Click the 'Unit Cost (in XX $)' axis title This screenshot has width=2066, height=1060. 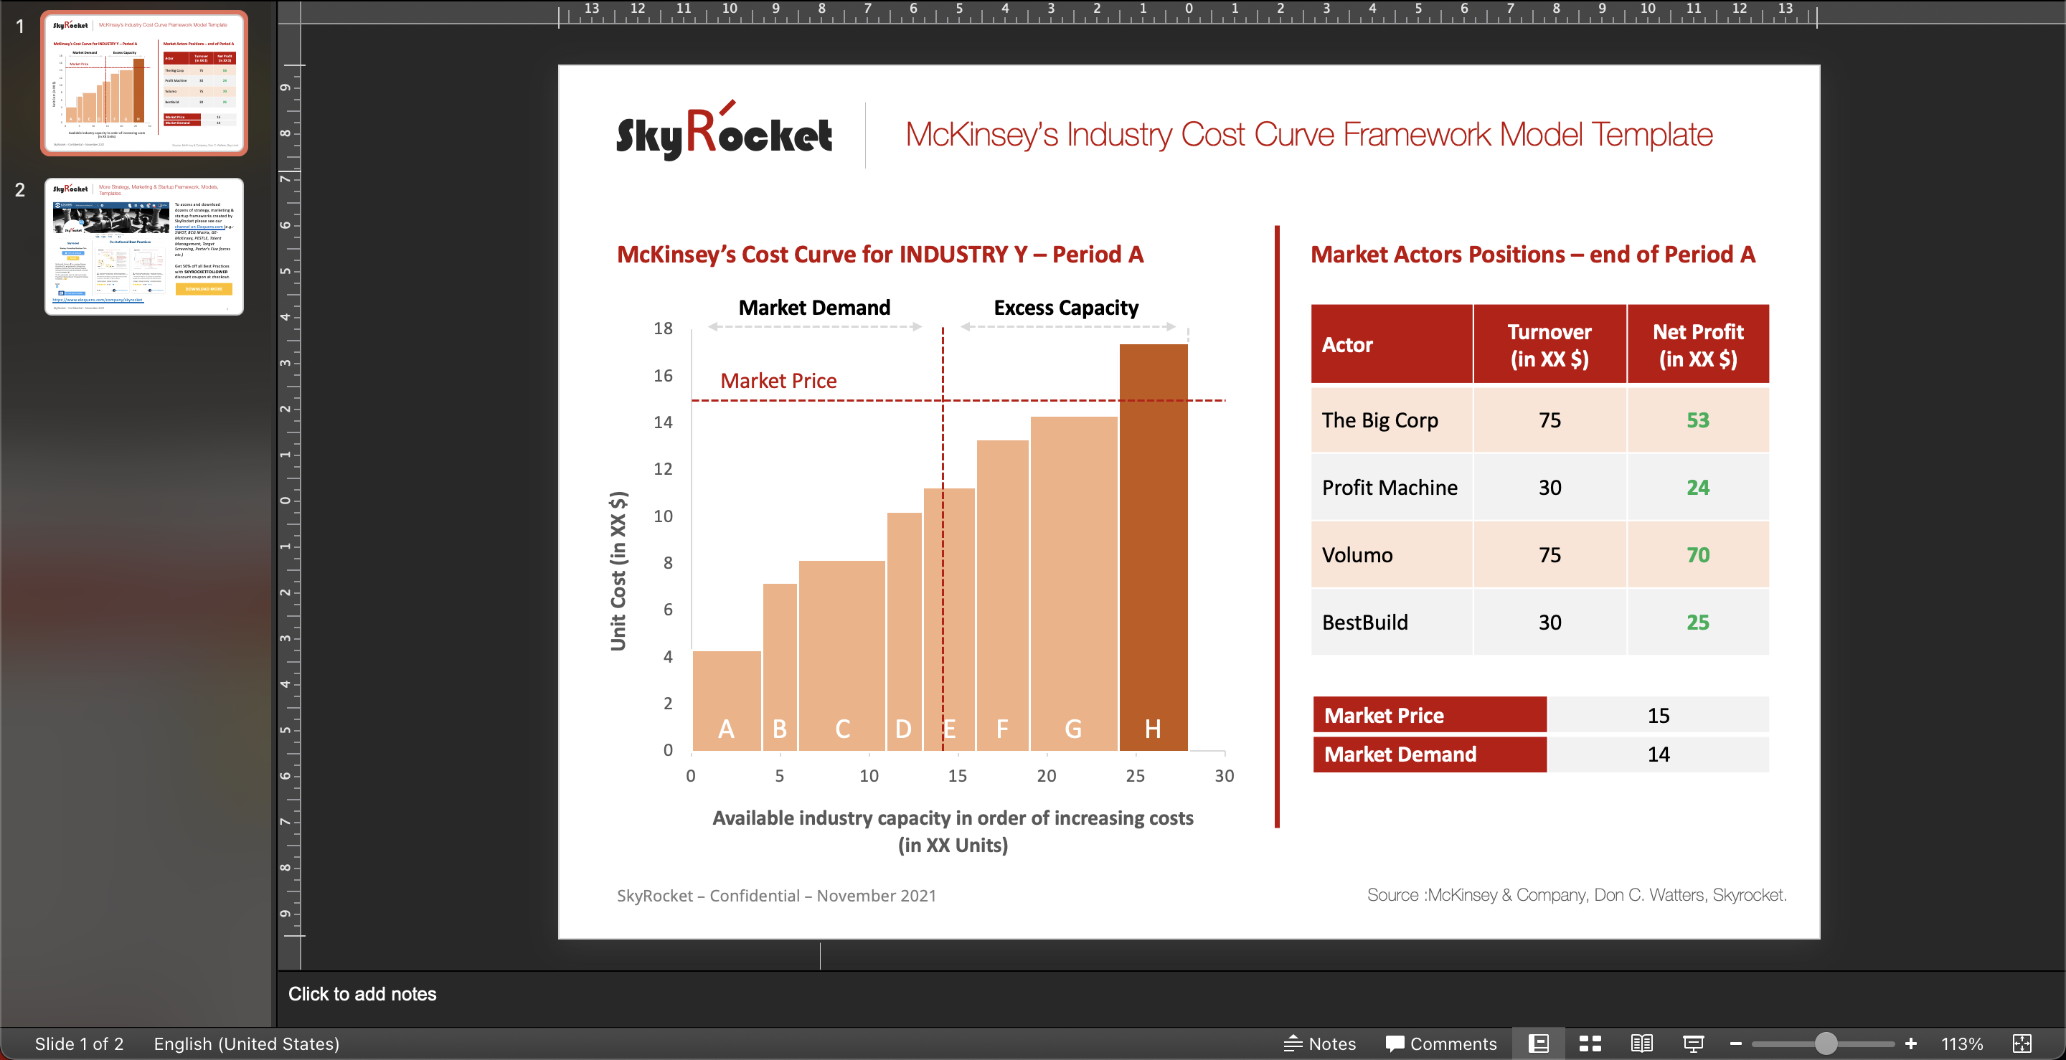pyautogui.click(x=618, y=570)
